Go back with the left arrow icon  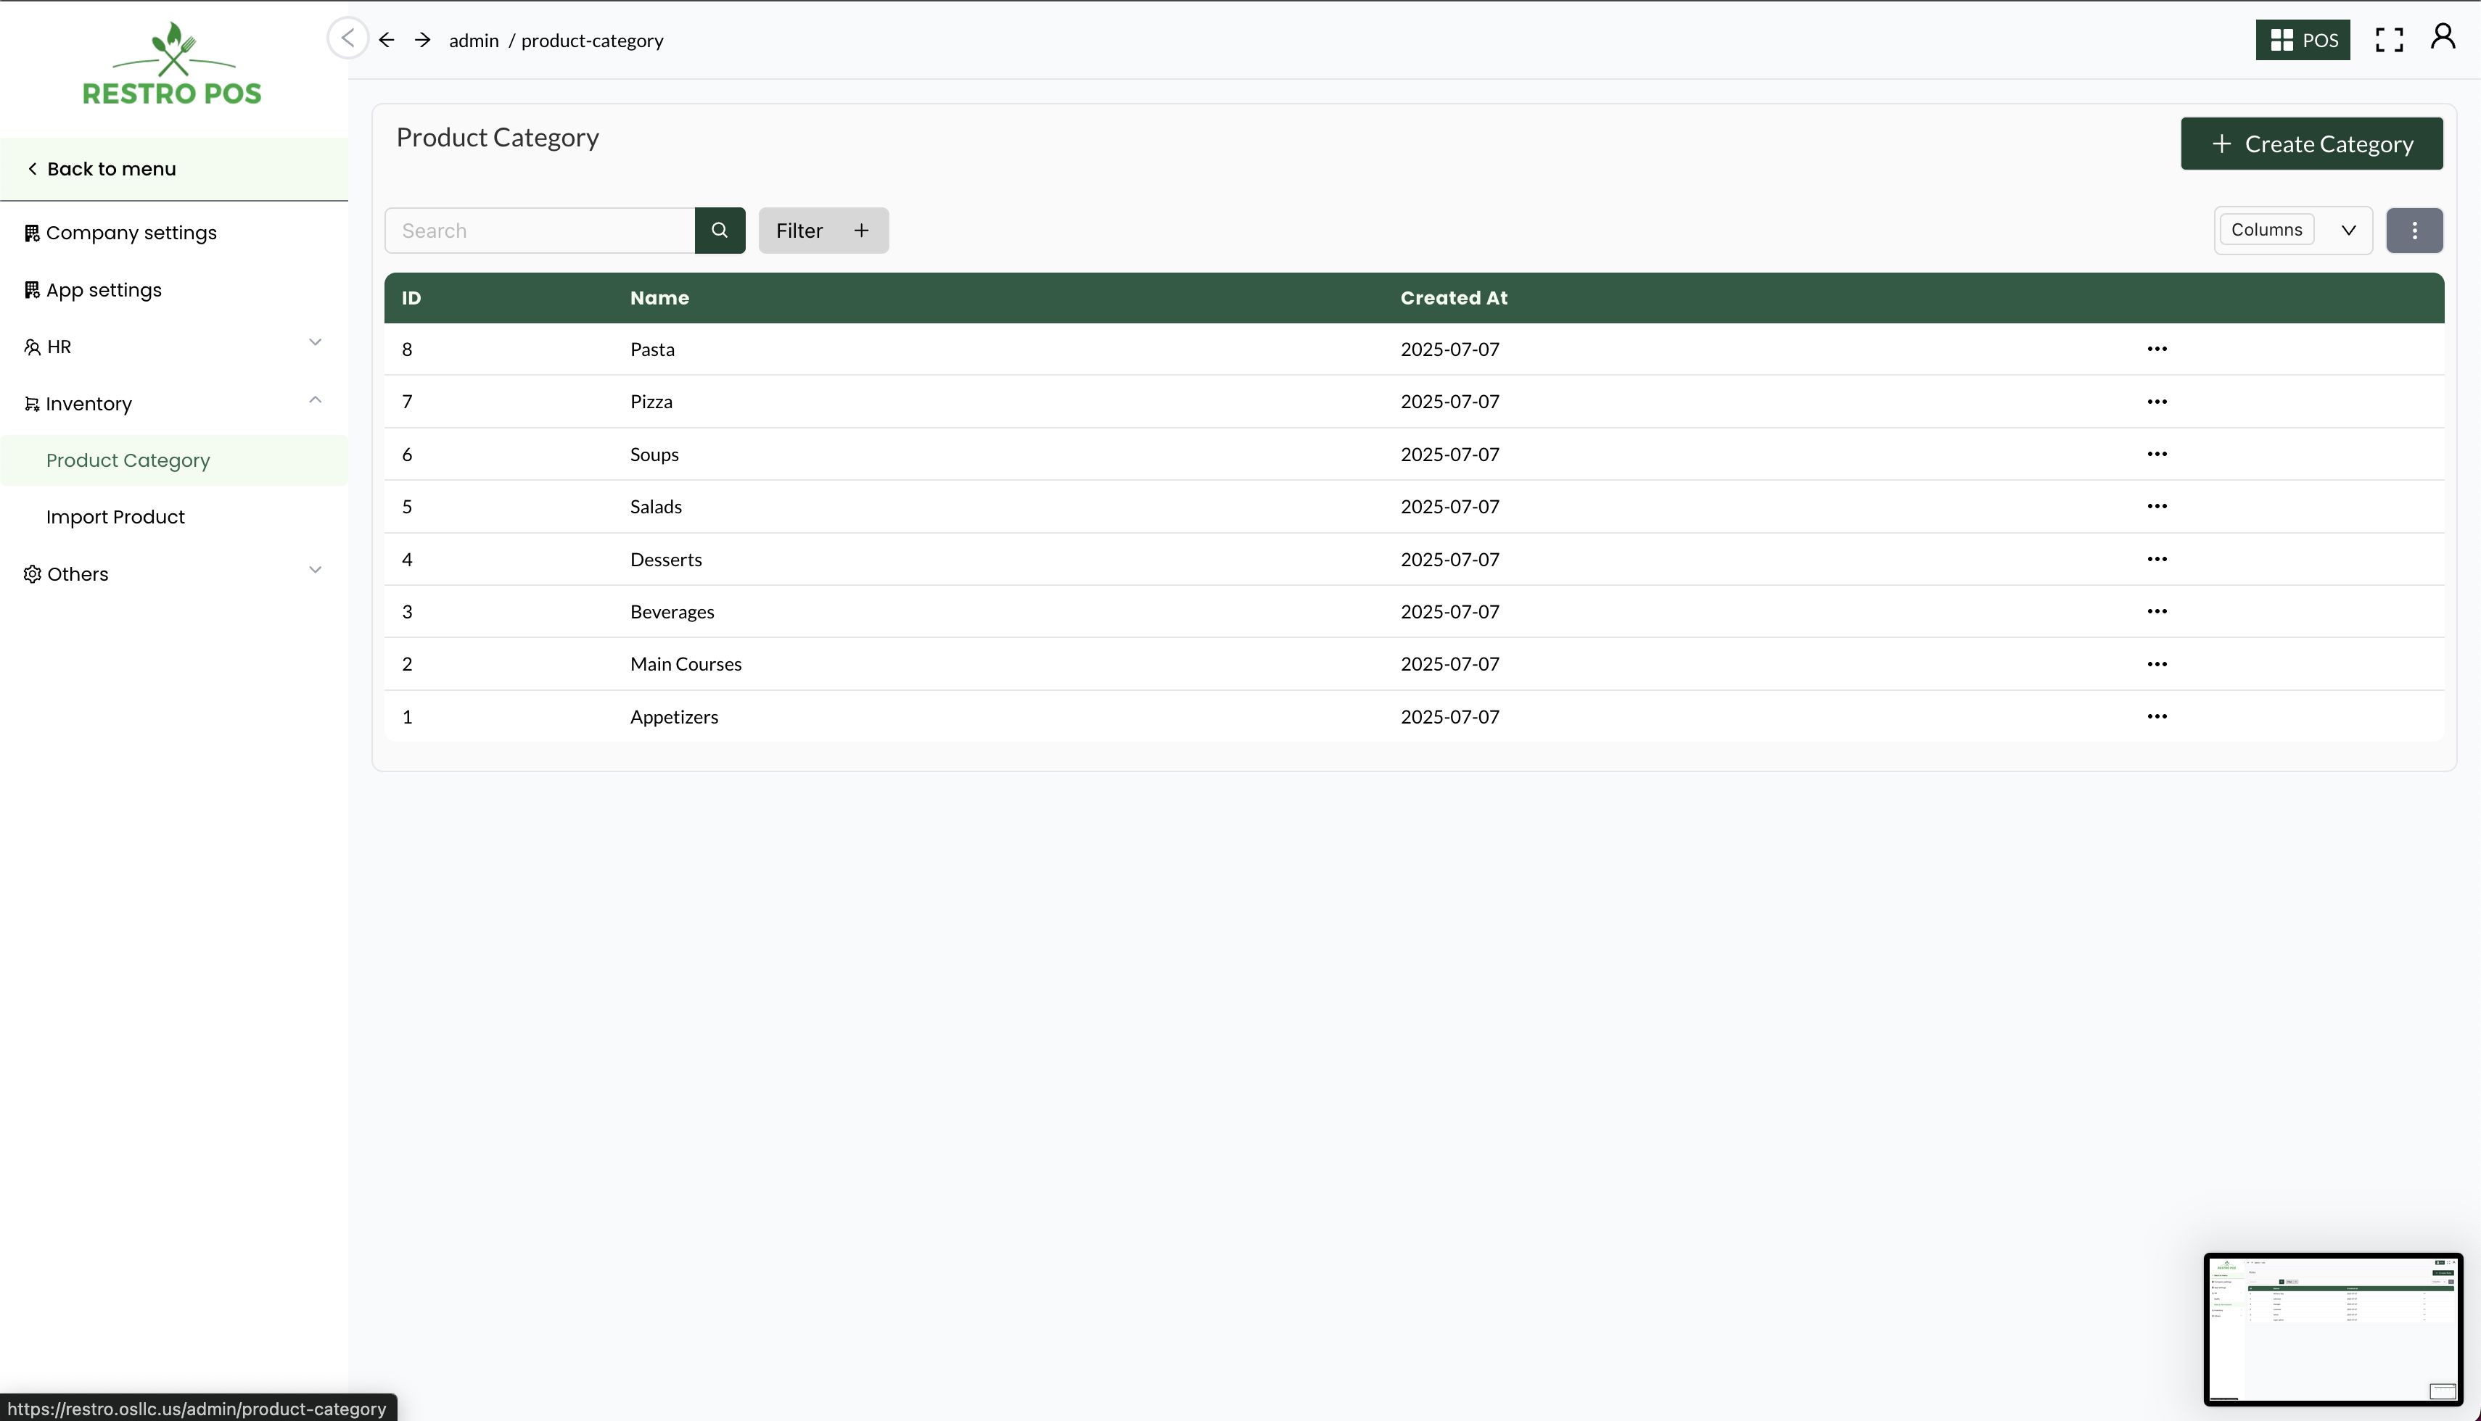click(387, 40)
